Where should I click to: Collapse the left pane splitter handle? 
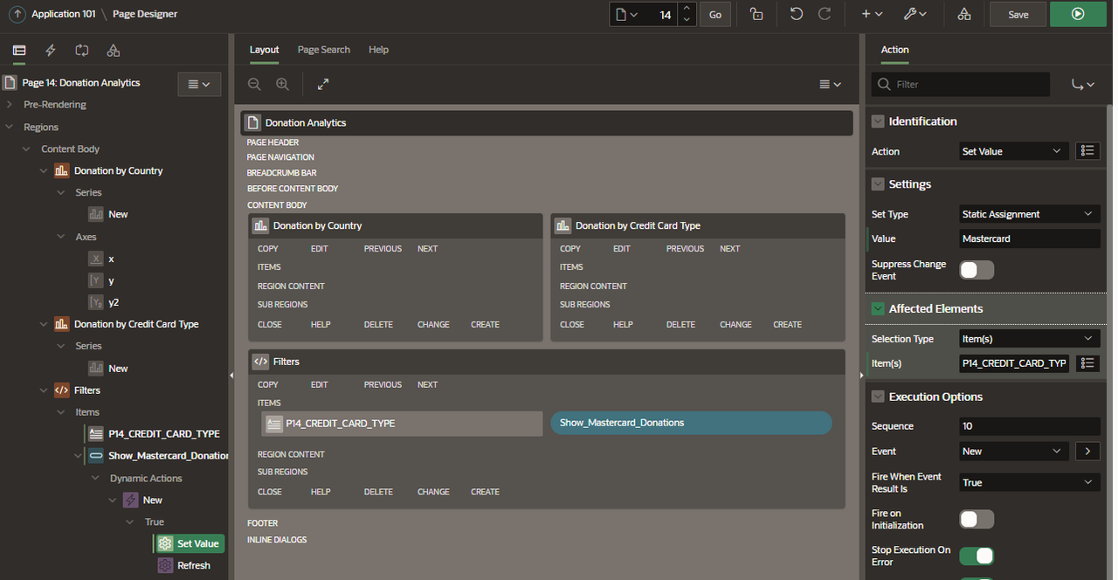click(x=231, y=375)
